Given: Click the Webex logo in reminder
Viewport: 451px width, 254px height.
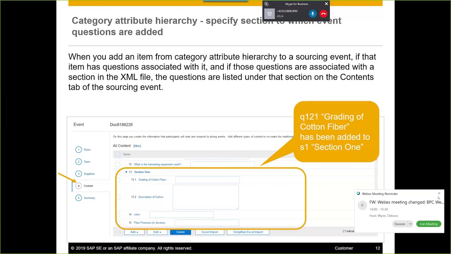Looking at the screenshot, I should (x=358, y=194).
